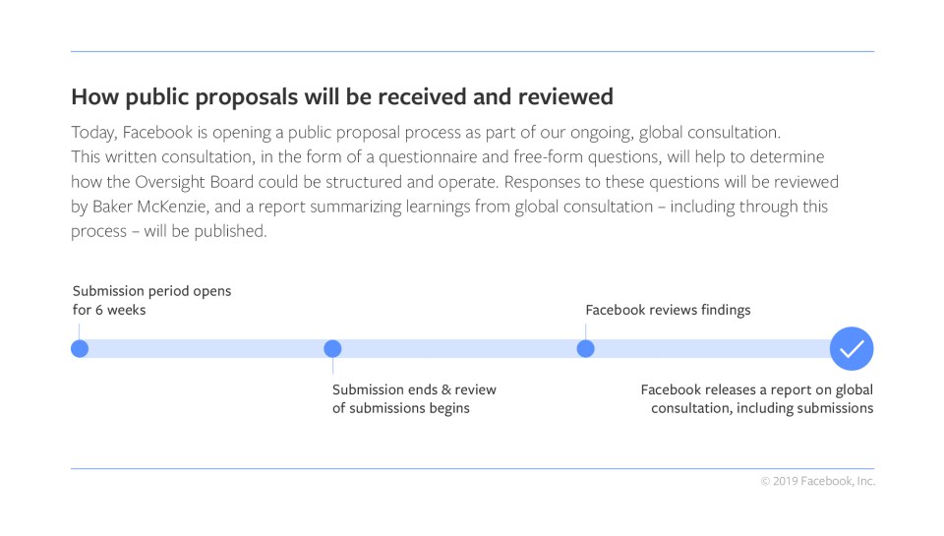This screenshot has height=536, width=944.
Task: Click timeline bar between second and third dots
Action: (458, 348)
